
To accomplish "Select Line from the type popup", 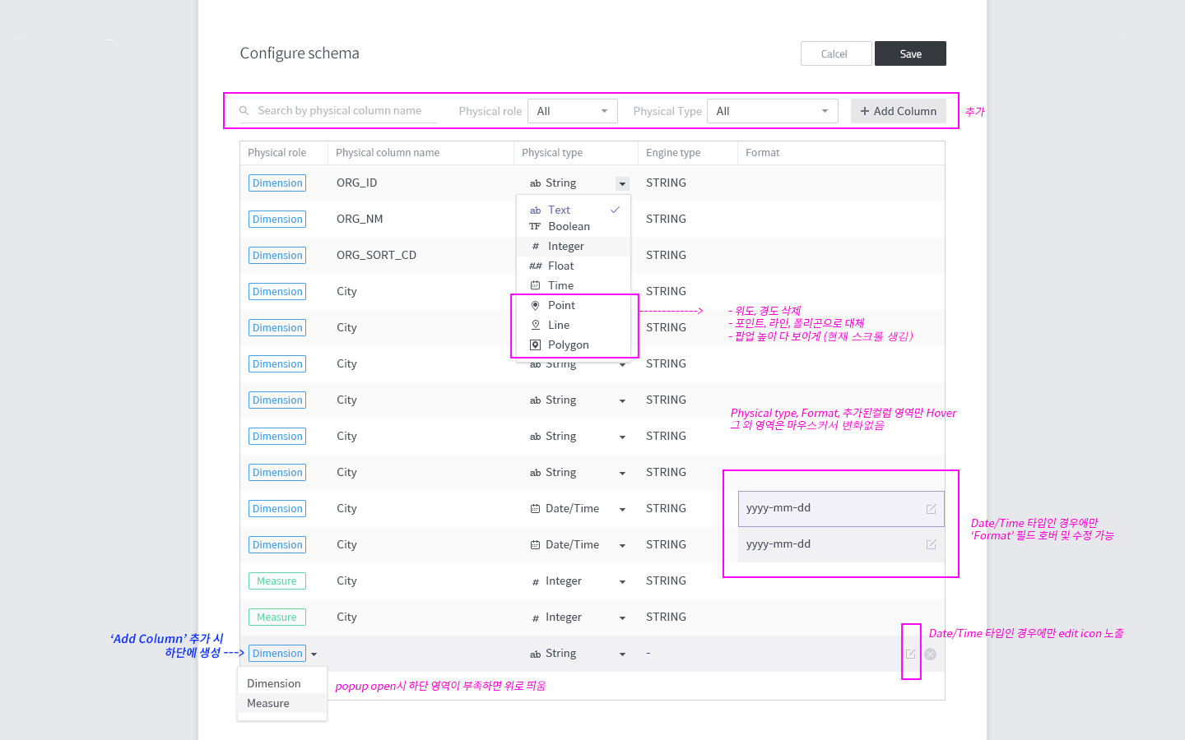I will 574,325.
